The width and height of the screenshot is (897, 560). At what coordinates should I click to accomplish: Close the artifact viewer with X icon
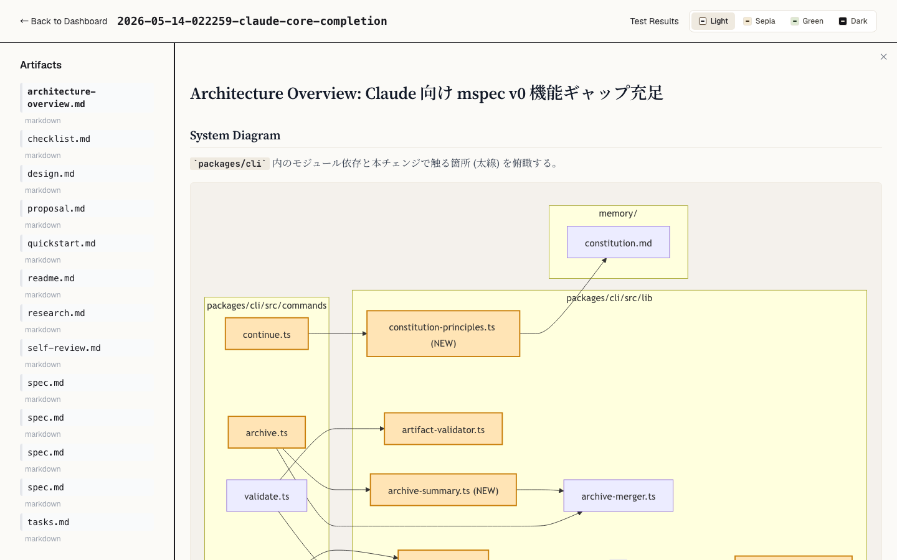click(x=883, y=57)
